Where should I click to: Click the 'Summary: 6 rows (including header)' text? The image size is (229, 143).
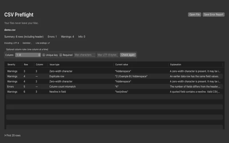pos(24,37)
